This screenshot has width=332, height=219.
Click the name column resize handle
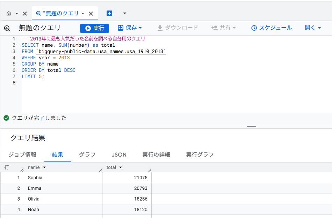click(101, 170)
